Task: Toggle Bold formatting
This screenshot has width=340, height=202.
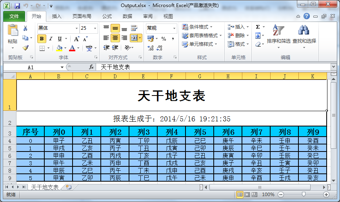Action: pyautogui.click(x=42, y=39)
